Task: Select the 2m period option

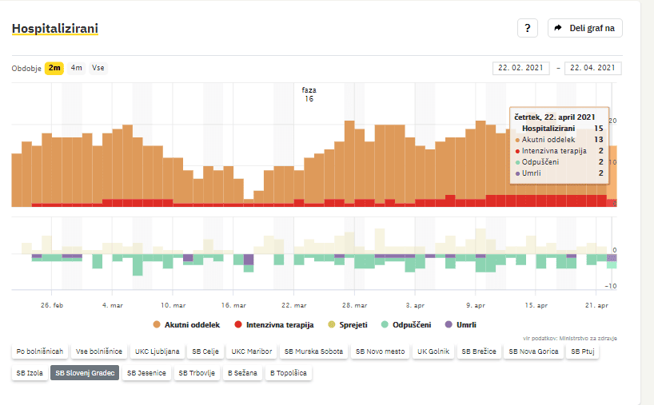Action: pyautogui.click(x=54, y=68)
